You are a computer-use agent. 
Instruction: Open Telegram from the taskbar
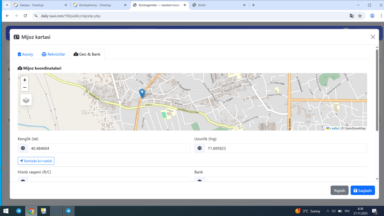click(19, 211)
